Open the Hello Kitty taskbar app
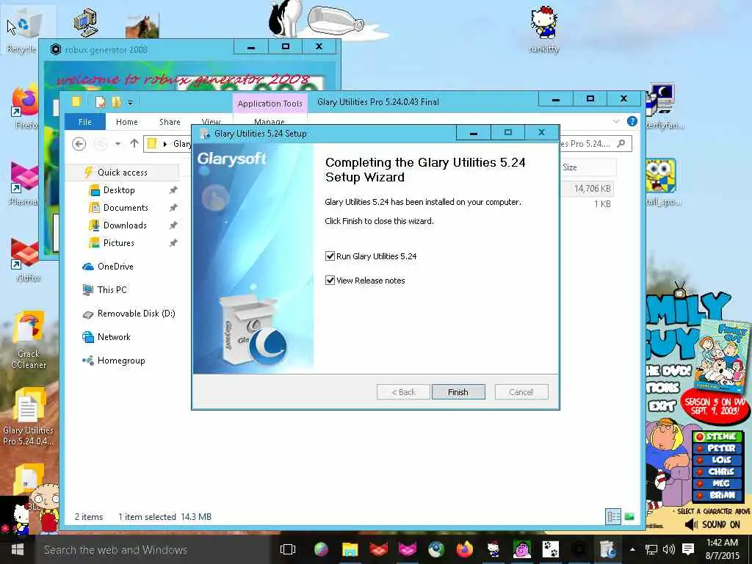Viewport: 752px width, 564px height. pyautogui.click(x=493, y=549)
